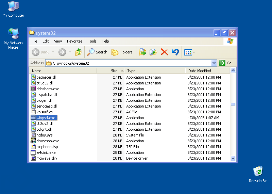Screen dimensions: 272x194
Task: Open the Views dropdown arrow
Action: [194, 52]
